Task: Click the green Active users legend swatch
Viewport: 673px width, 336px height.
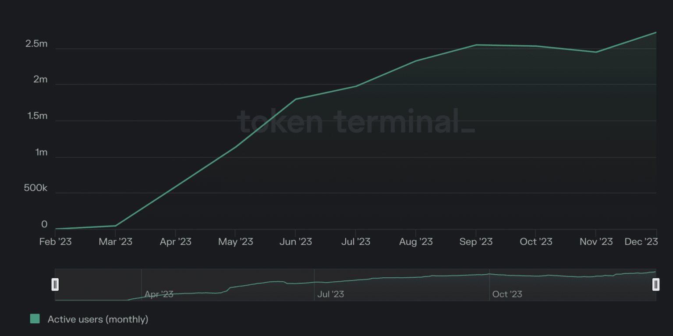Action: [35, 319]
